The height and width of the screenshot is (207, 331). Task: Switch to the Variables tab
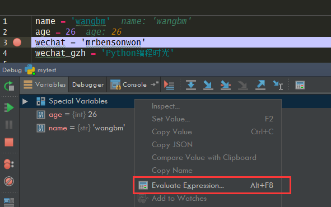(44, 84)
